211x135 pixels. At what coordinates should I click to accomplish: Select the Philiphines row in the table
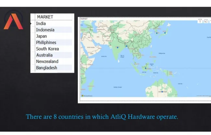click(54, 43)
